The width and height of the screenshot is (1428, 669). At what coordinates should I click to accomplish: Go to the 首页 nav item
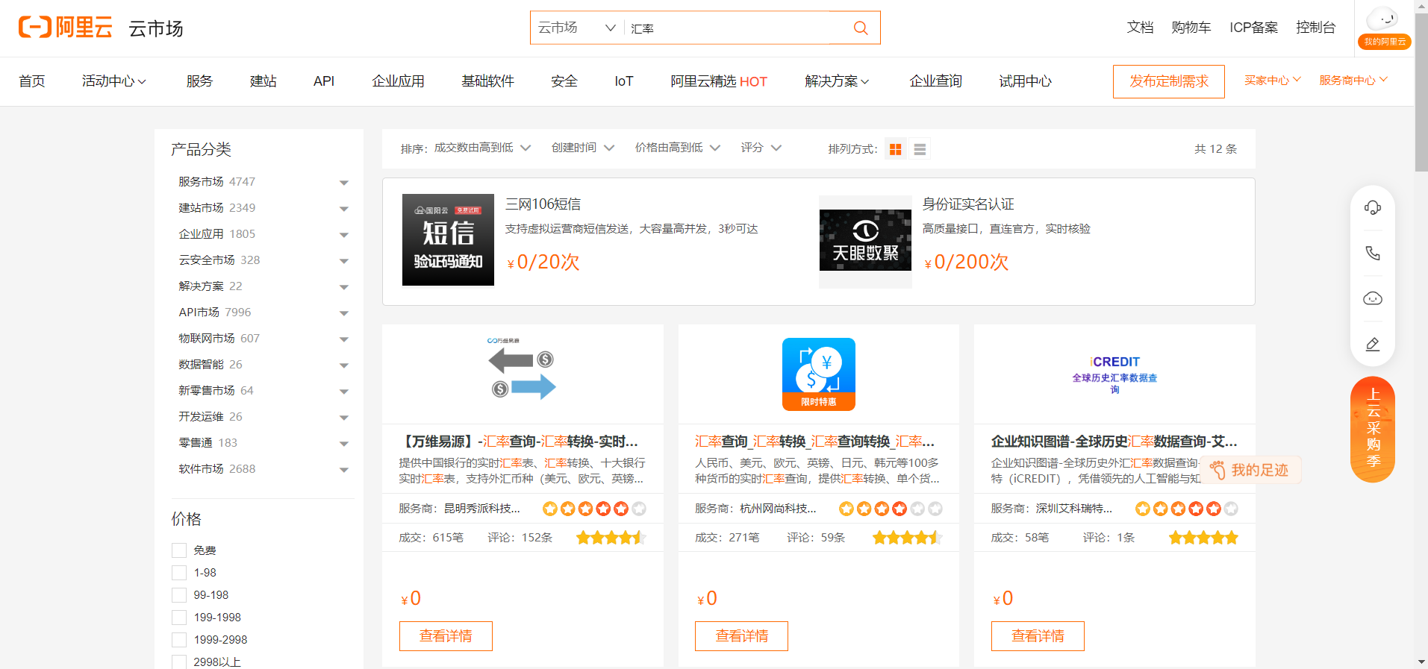(x=32, y=81)
